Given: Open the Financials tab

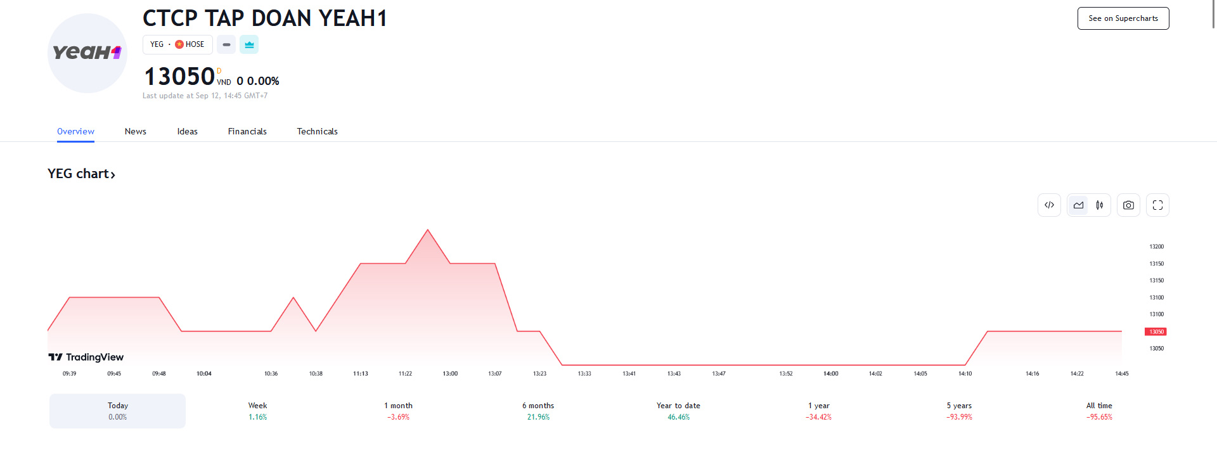Looking at the screenshot, I should pos(247,131).
